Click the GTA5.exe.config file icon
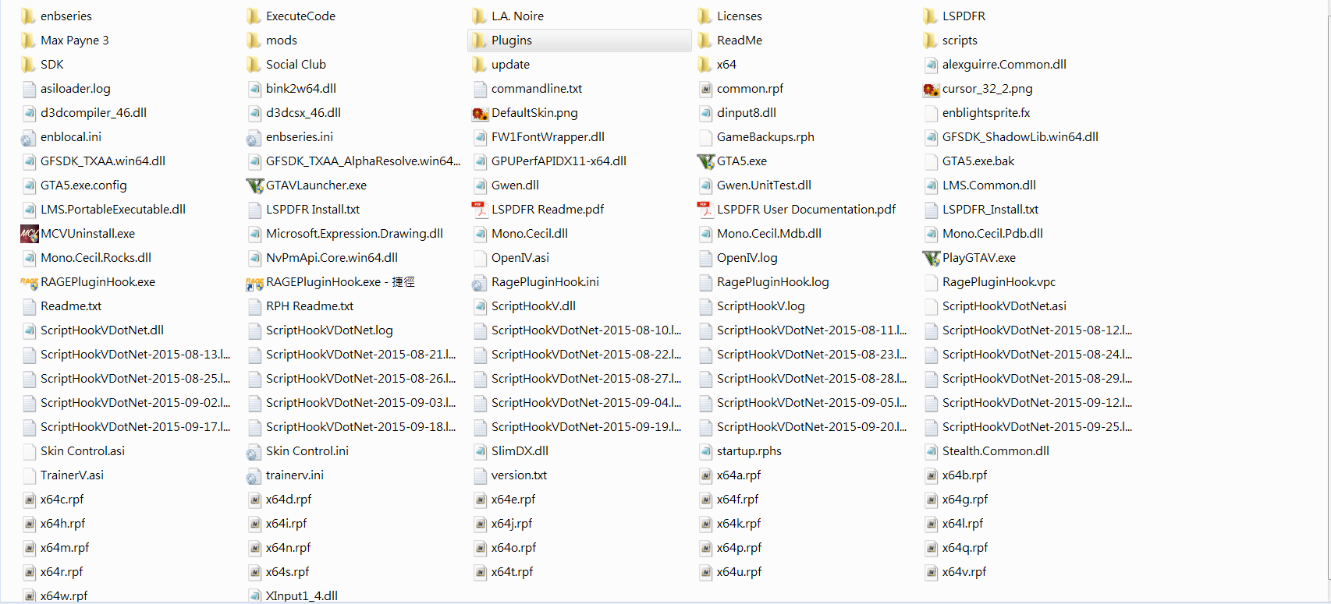This screenshot has height=604, width=1331. [29, 185]
